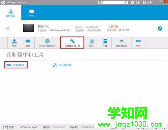Click the 已过期 warranty status text
168x130 pixels.
coord(113,26)
